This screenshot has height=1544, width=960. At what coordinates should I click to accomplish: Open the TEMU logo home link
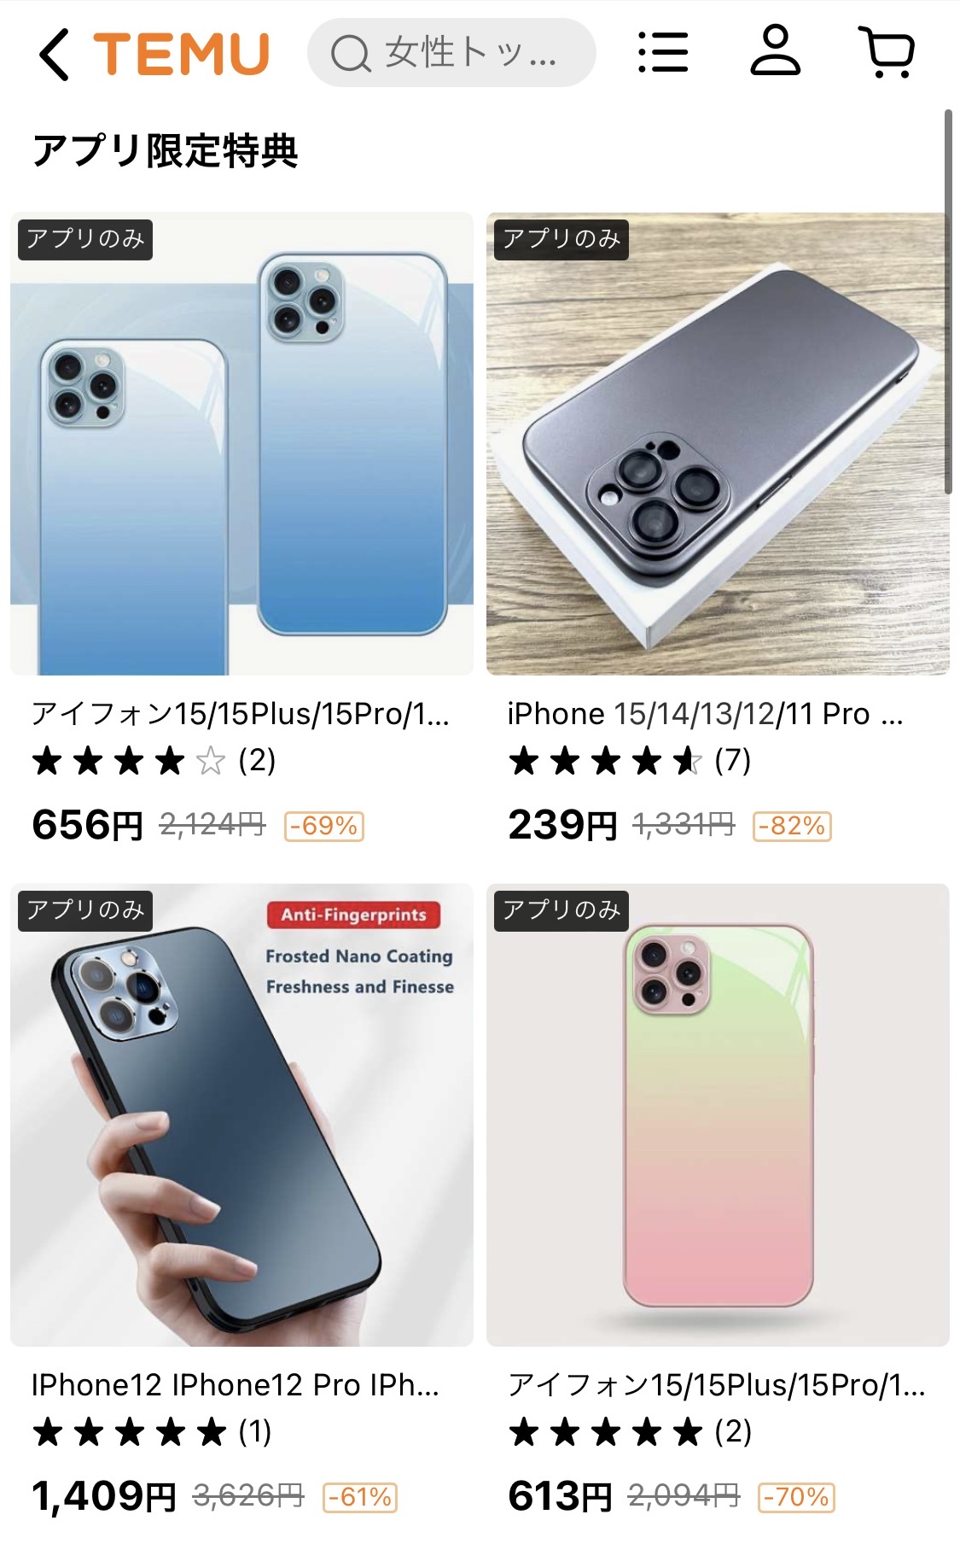[182, 54]
